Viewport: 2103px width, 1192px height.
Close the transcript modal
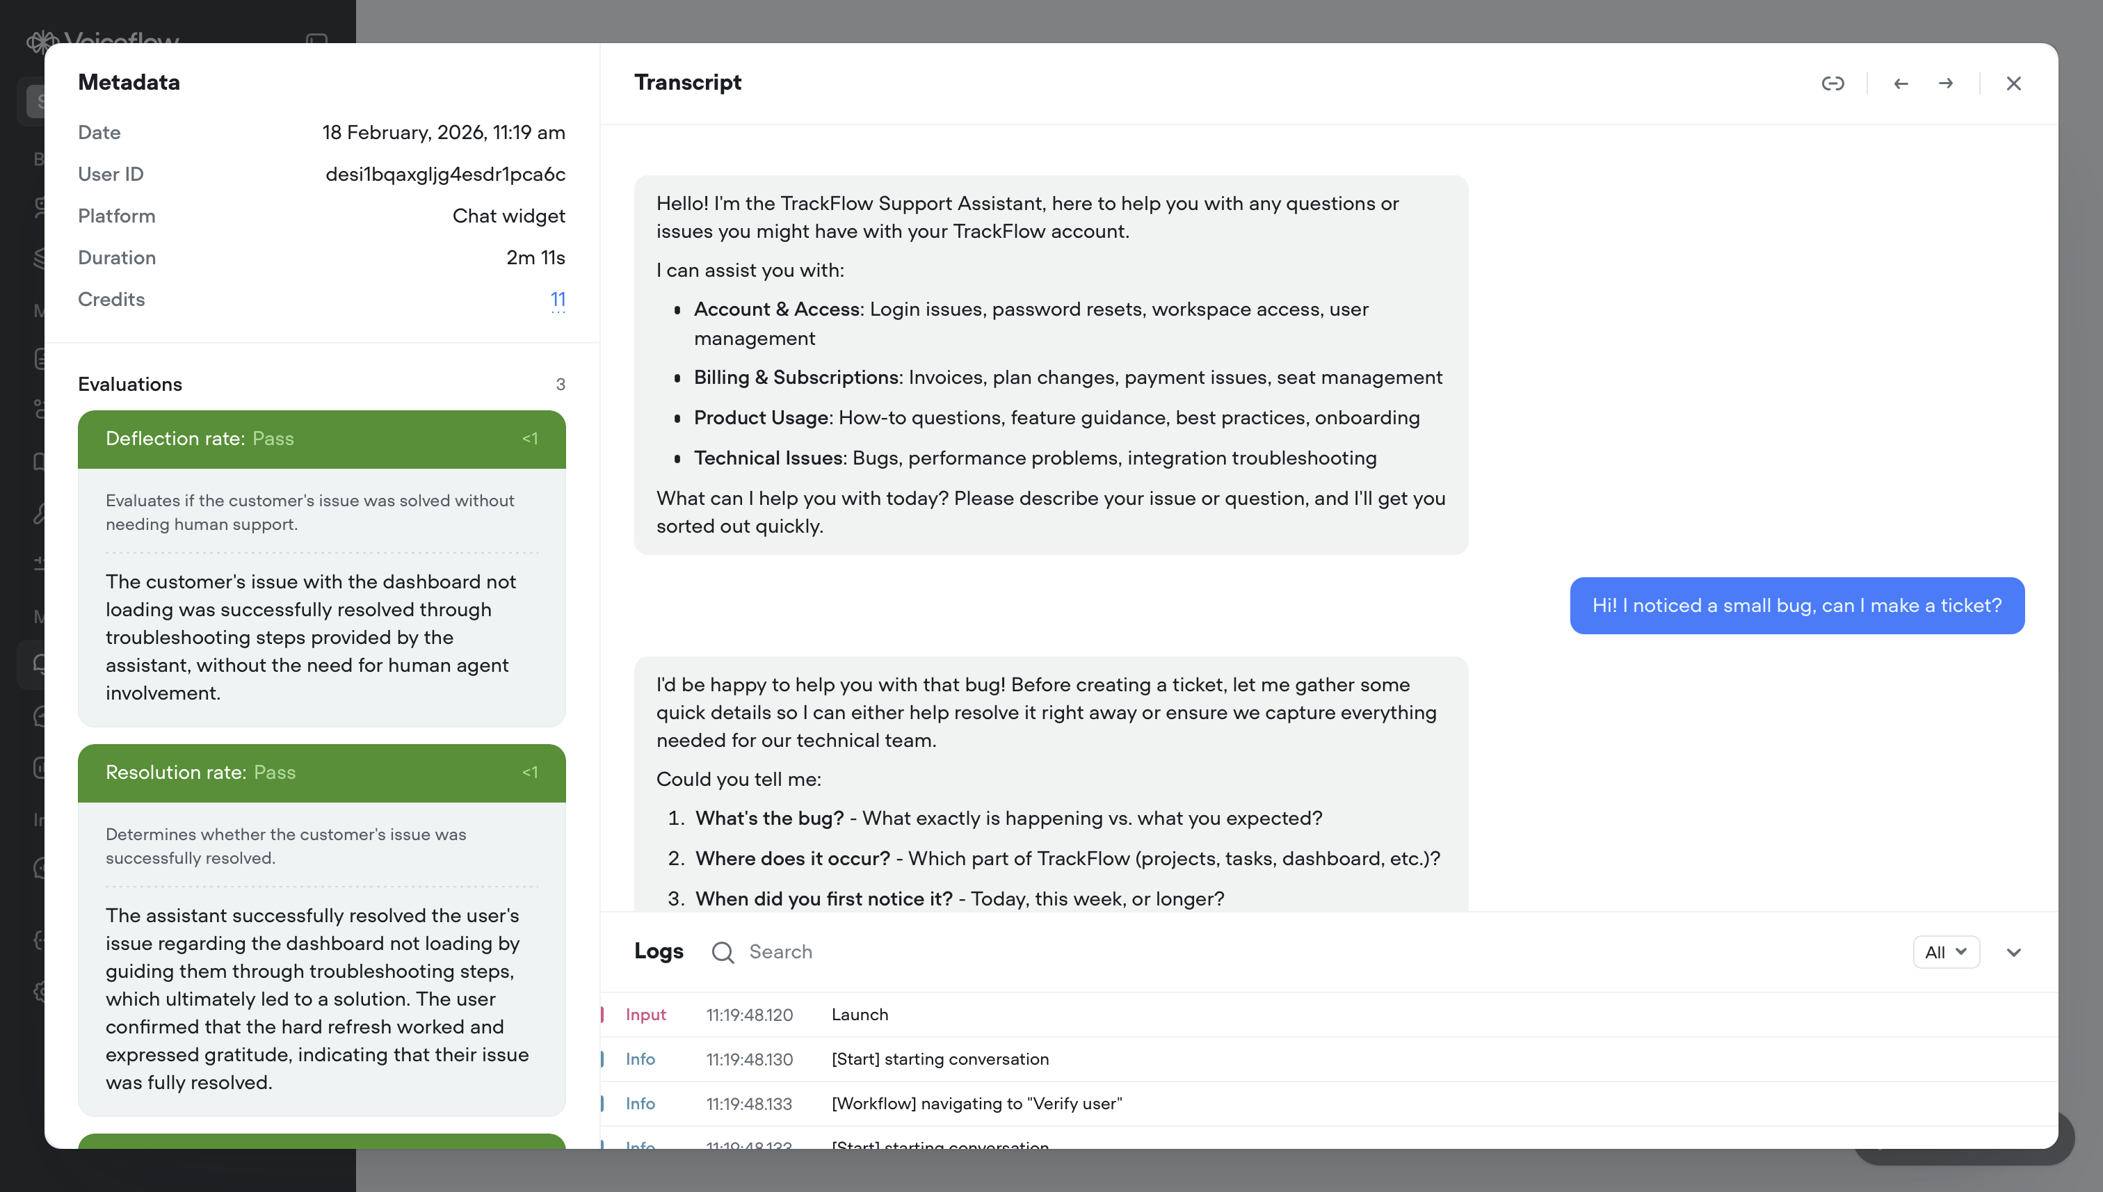(x=2014, y=83)
